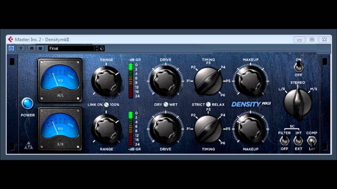Click the LINK 0%/100% switch
Screen dimensions: 337x189
(x=106, y=104)
